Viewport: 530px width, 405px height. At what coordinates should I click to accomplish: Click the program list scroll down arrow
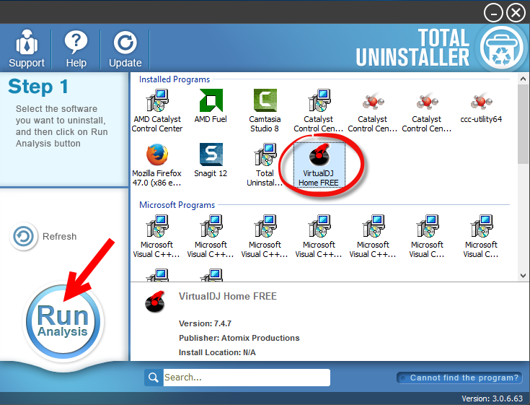click(x=523, y=275)
